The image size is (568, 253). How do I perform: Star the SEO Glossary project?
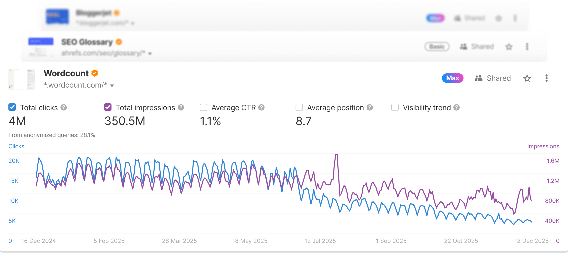(509, 47)
